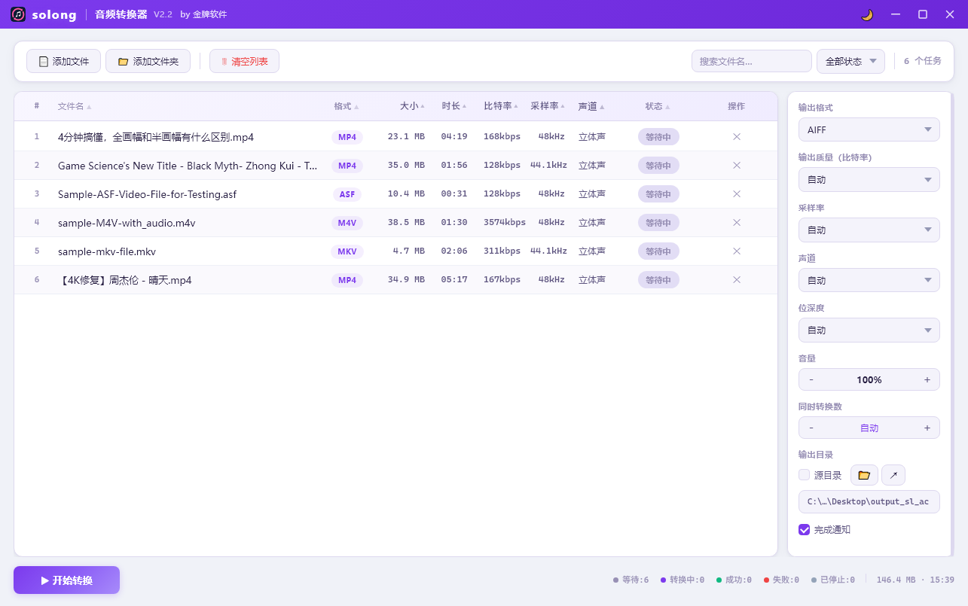Remove the Sample-ASF-Video file row
The width and height of the screenshot is (968, 606).
tap(737, 193)
